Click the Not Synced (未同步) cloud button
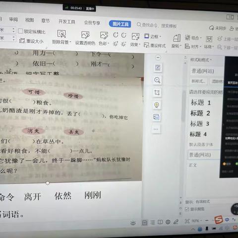Image resolution: width=238 pixels, height=238 pixels. pos(218,28)
